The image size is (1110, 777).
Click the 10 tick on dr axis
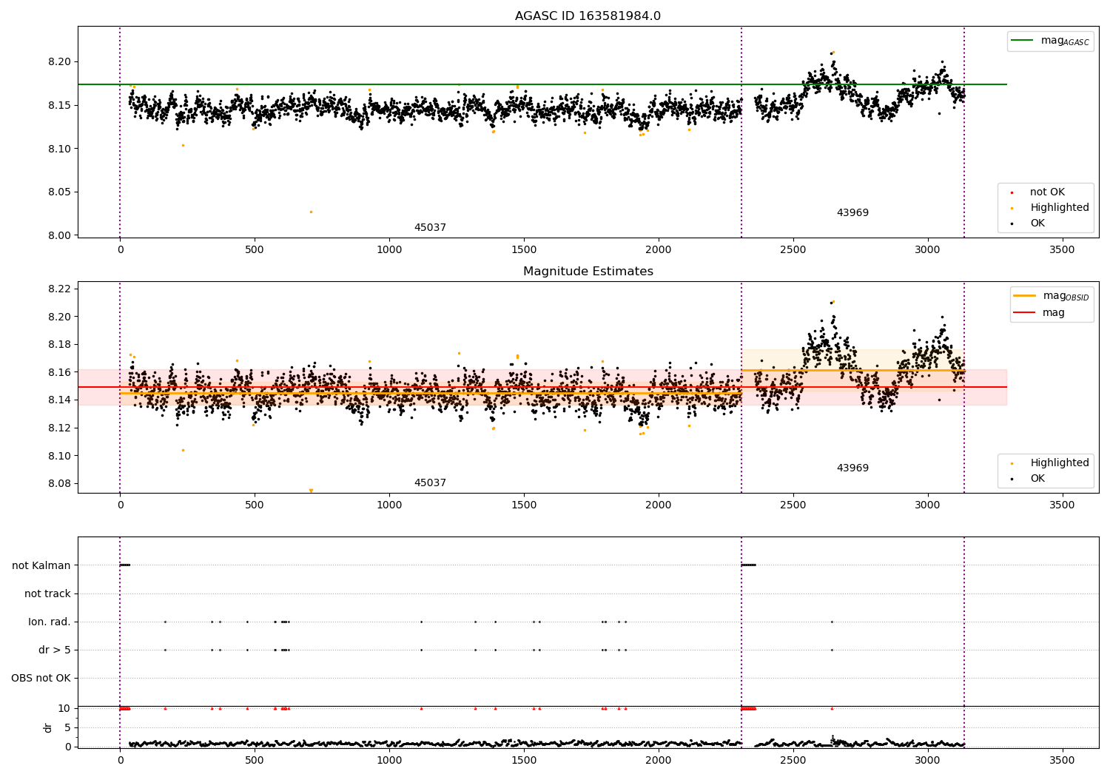coord(64,709)
